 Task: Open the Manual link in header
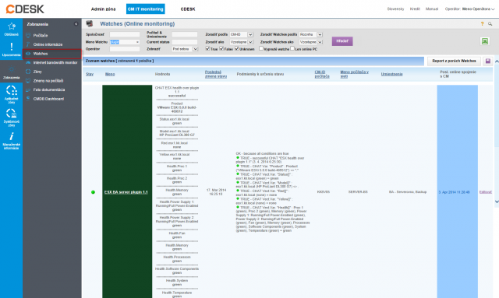(x=432, y=9)
